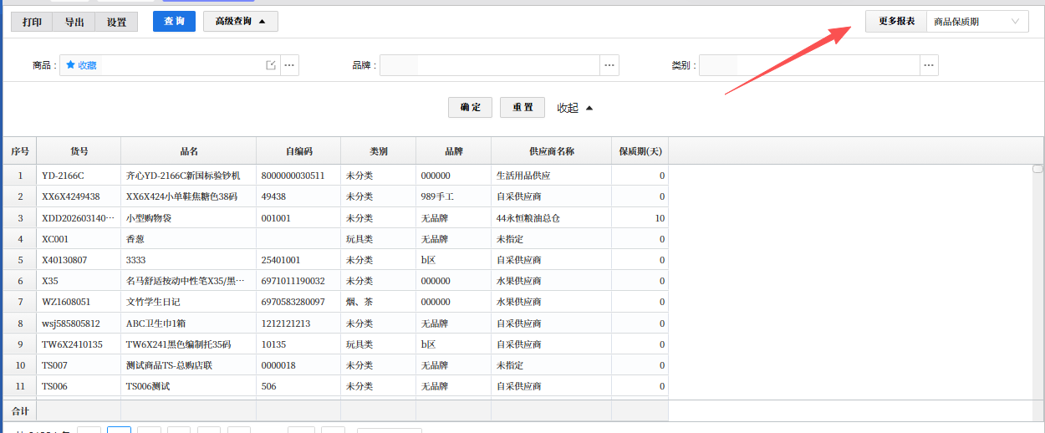
Task: Sort by the 自编码 column header
Action: [x=298, y=151]
